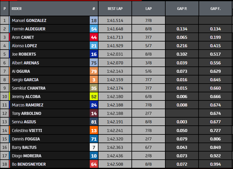233x169 pixels.
Task: Click the white number 7 badge
Action: tap(94, 147)
